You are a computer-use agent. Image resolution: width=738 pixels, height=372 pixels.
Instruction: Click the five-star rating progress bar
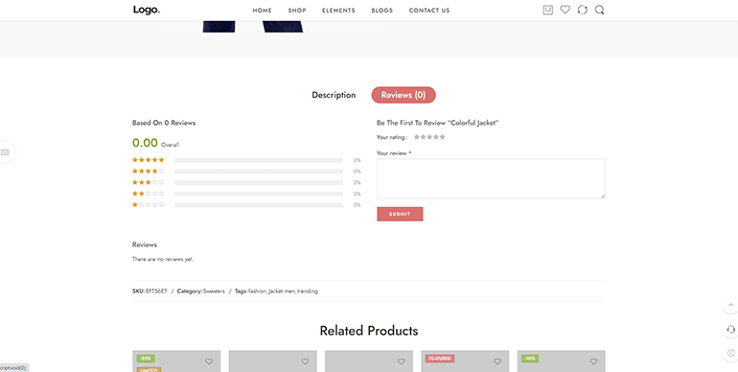coord(259,160)
